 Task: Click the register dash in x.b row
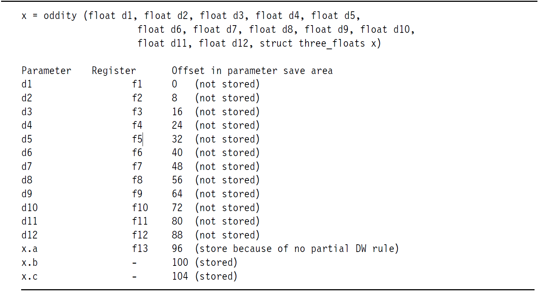(135, 263)
